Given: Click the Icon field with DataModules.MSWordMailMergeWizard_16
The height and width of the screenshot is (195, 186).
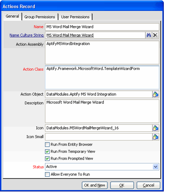Looking at the screenshot, I should (x=99, y=128).
